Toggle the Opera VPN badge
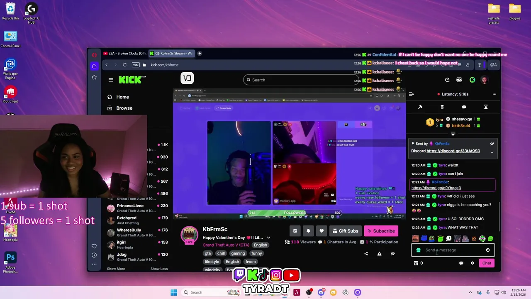 (x=136, y=65)
